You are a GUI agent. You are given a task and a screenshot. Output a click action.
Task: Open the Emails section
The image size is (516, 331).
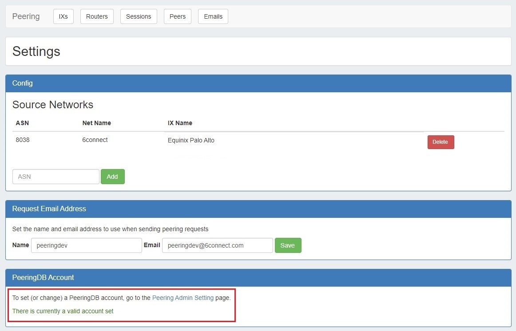point(213,16)
